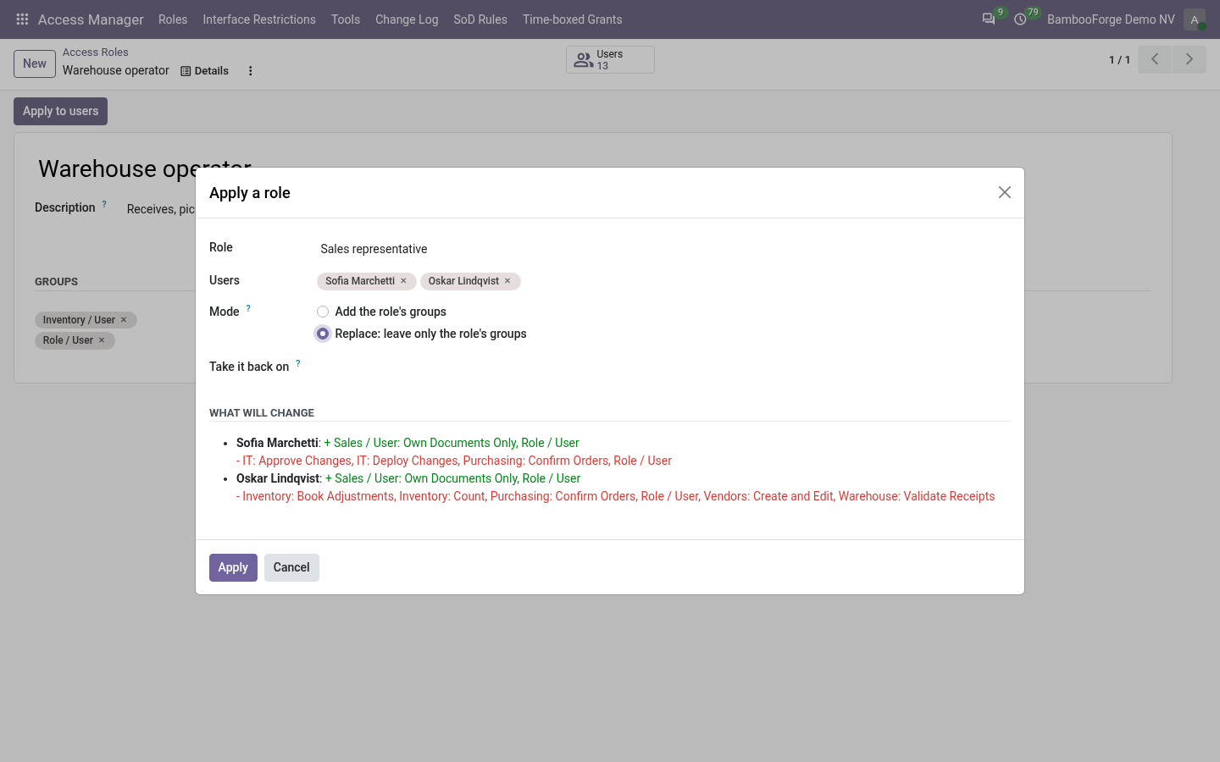Screen dimensions: 1220x762
Task: Open the apps grid home menu
Action: pyautogui.click(x=22, y=19)
